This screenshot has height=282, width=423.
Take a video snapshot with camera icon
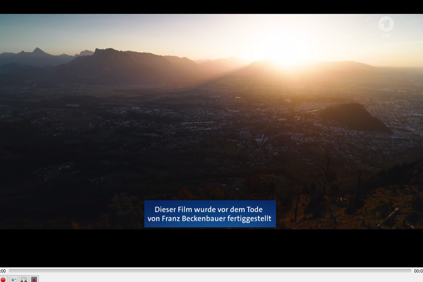13,279
